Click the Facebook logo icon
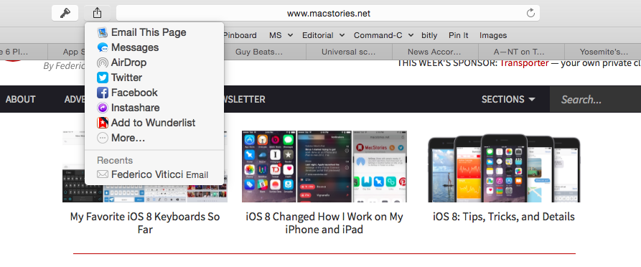 click(x=102, y=93)
